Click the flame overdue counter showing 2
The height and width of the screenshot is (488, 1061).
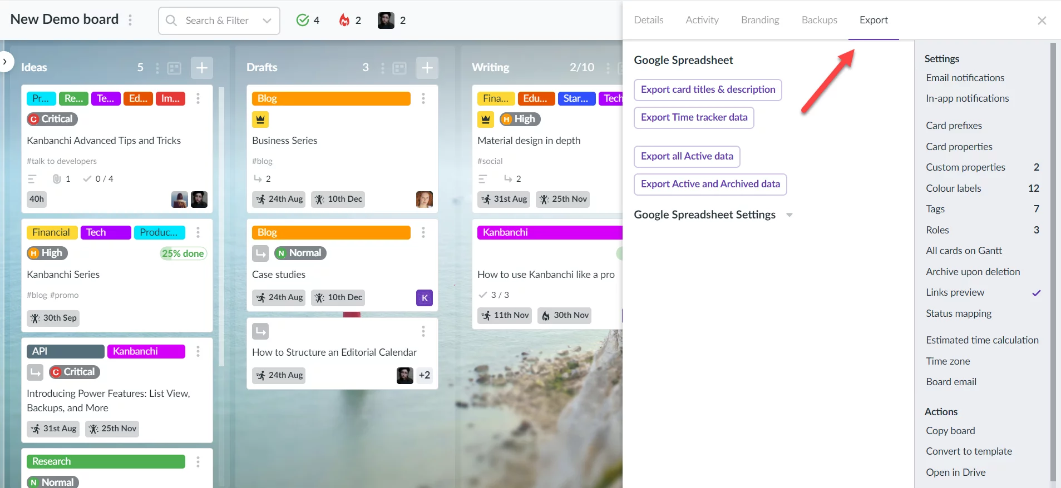click(x=351, y=21)
